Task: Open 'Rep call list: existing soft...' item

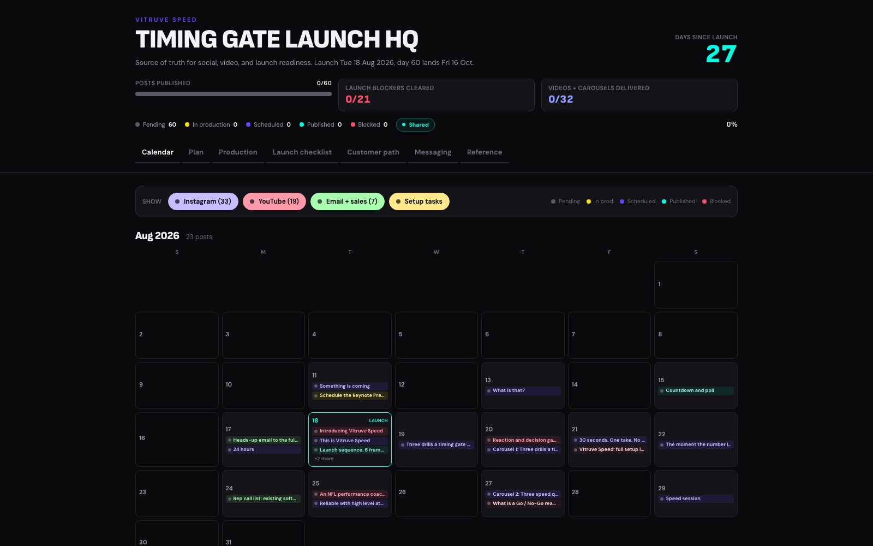Action: [x=264, y=498]
